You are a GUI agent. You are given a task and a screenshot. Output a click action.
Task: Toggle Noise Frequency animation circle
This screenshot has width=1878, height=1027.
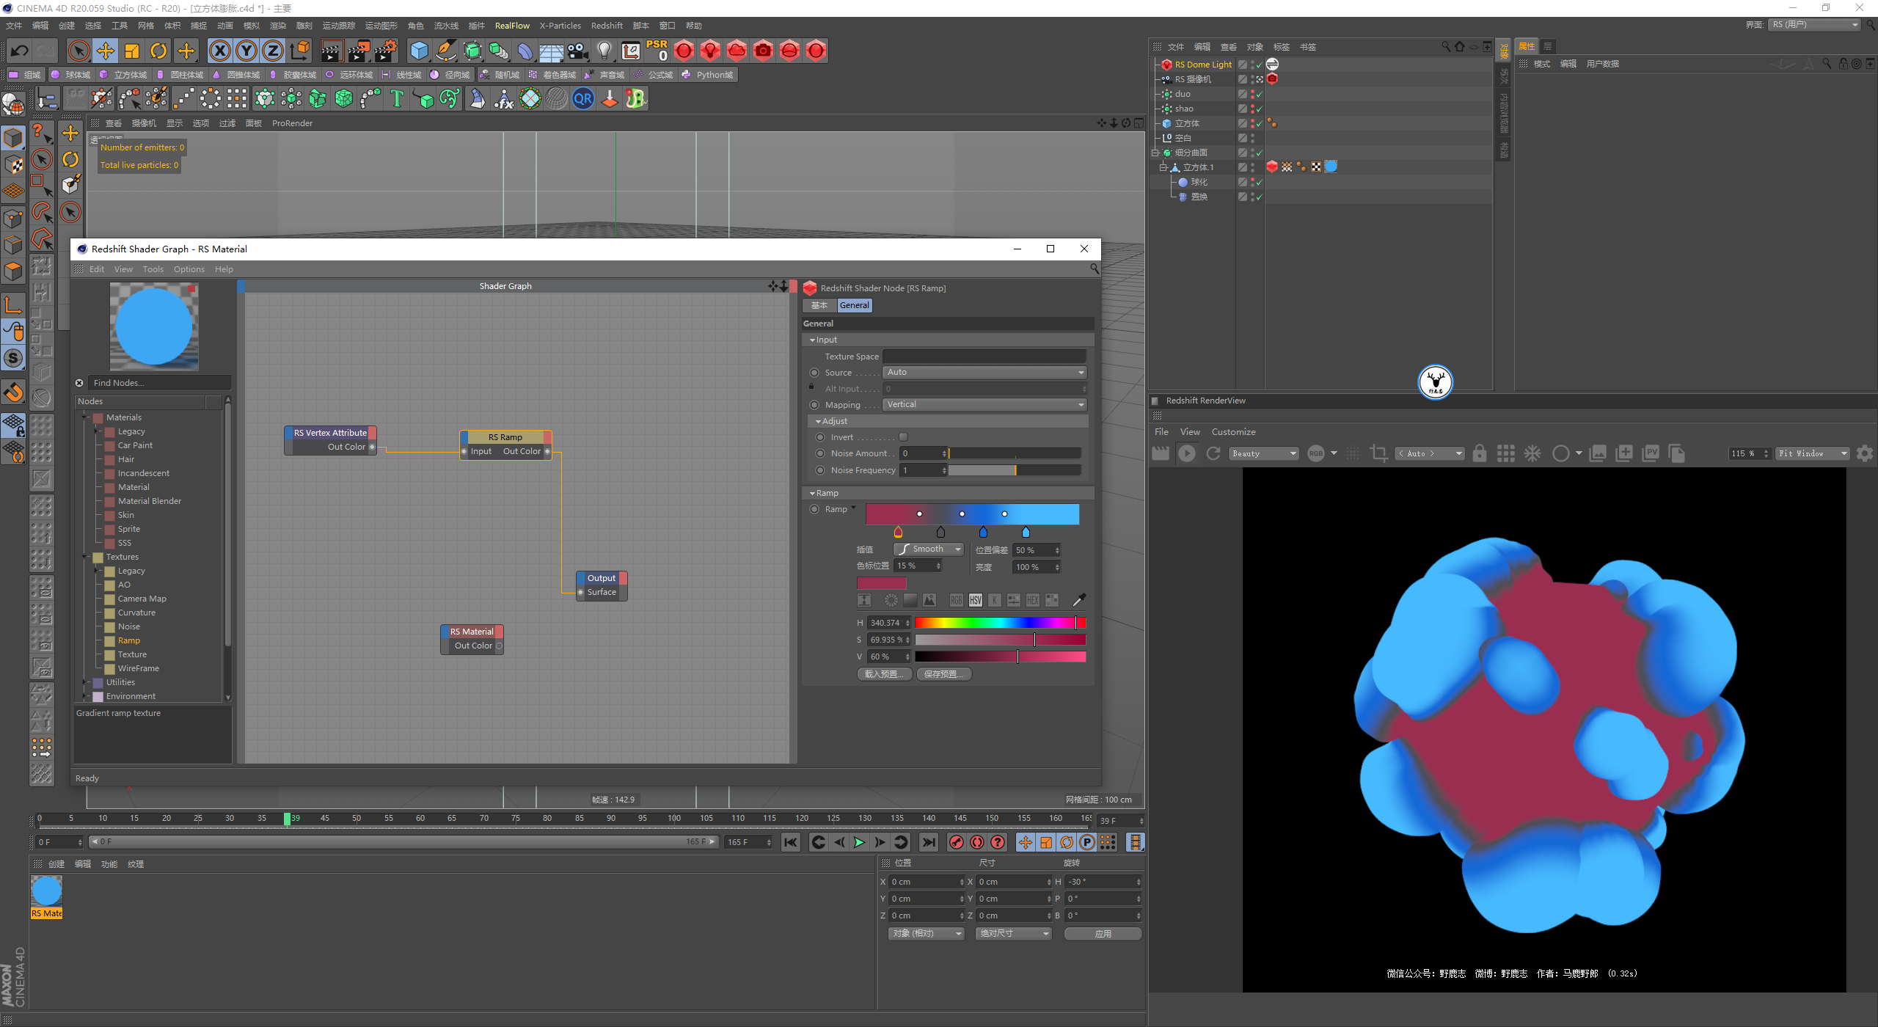pyautogui.click(x=820, y=470)
